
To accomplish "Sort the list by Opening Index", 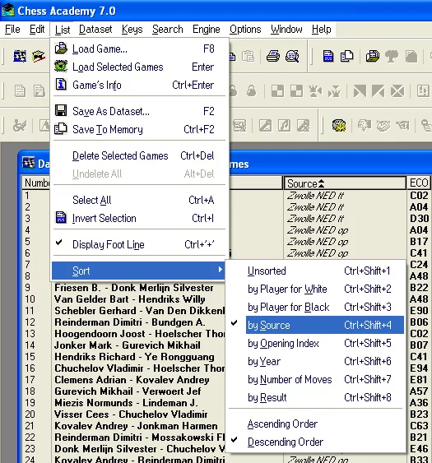I will [x=316, y=343].
